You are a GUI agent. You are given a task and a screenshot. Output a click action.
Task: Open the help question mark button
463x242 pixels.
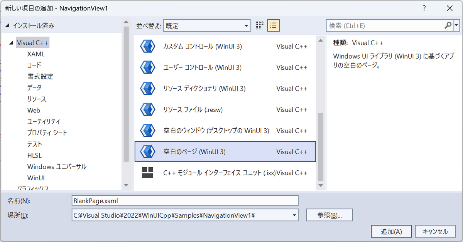tap(424, 8)
